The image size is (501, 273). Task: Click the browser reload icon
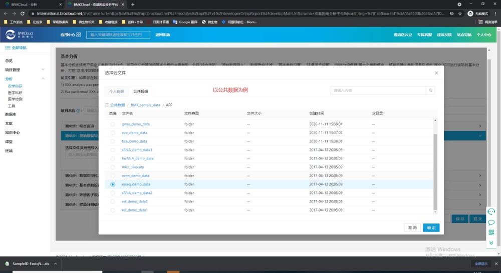[23, 13]
